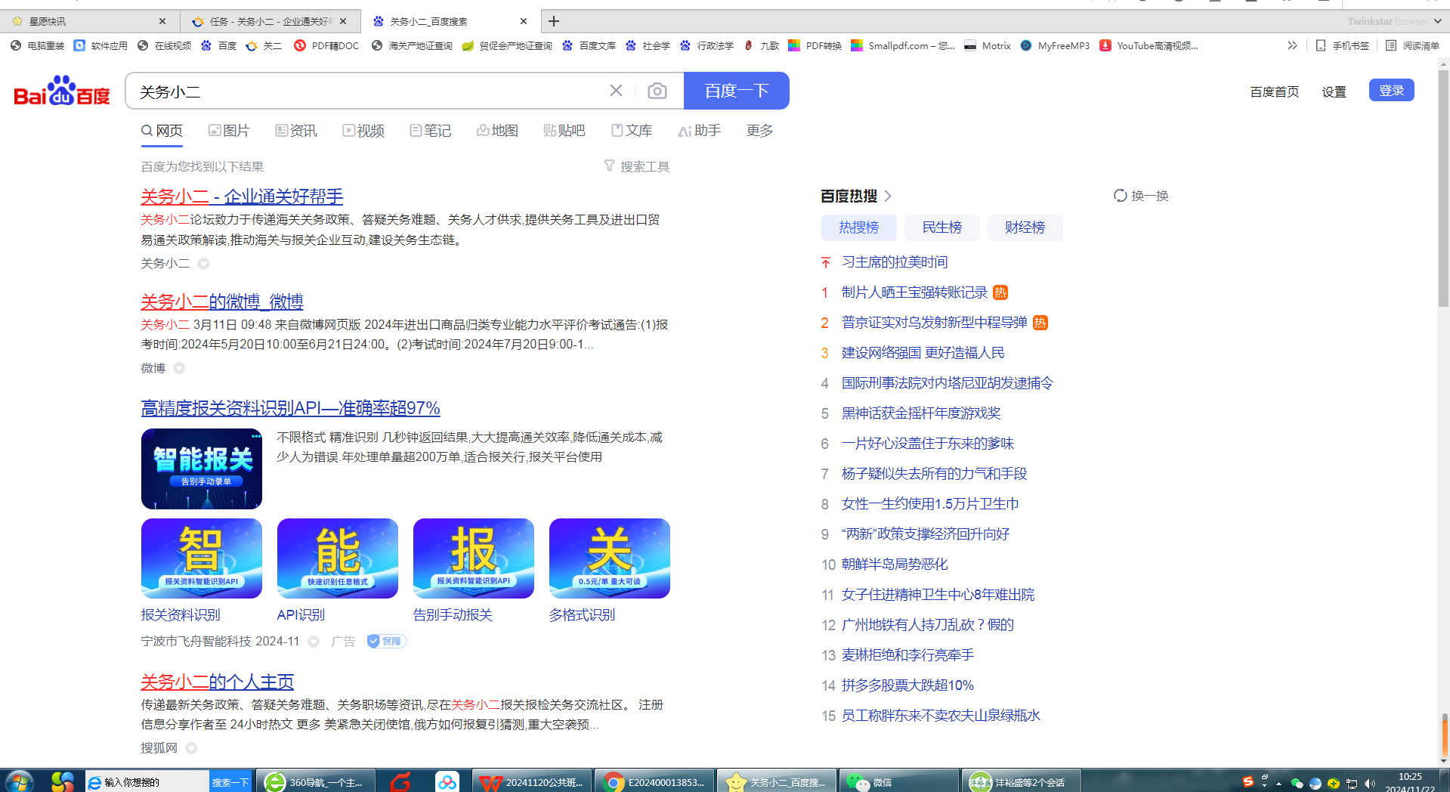Viewport: 1450px width, 792px height.
Task: Click the taskbar volume icon
Action: pyautogui.click(x=1370, y=783)
